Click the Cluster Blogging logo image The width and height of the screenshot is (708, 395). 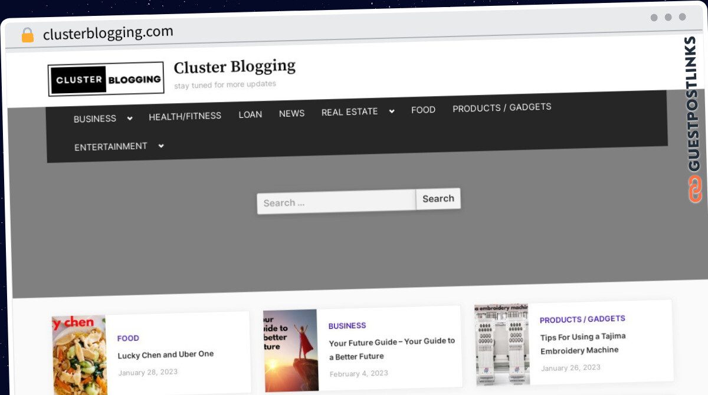106,79
